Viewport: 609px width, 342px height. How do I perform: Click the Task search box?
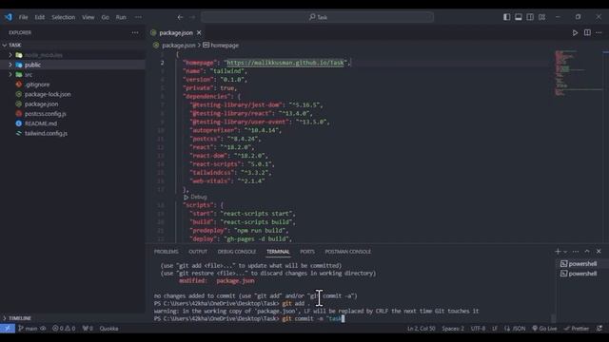pyautogui.click(x=317, y=17)
